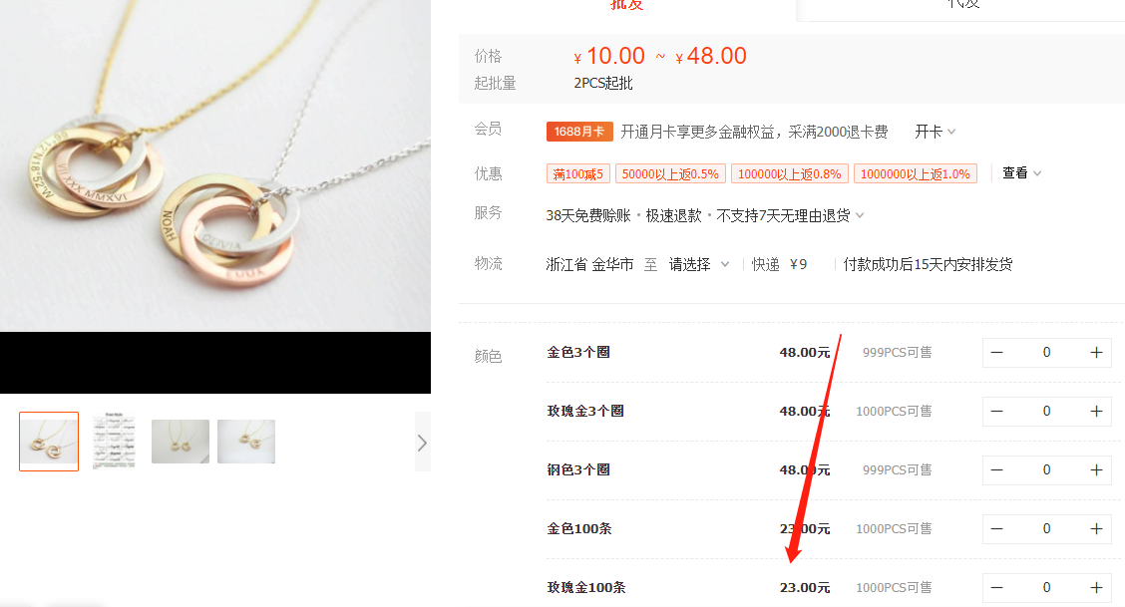Screen dimensions: 1125x607
Task: Decrease quantity for 金色3个圈
Action: 996,353
